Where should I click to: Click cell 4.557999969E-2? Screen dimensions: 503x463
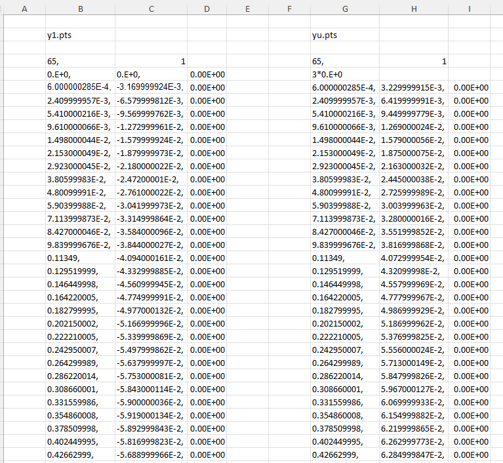pos(414,284)
